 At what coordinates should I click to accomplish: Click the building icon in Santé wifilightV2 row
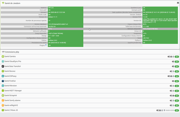[x=173, y=105]
